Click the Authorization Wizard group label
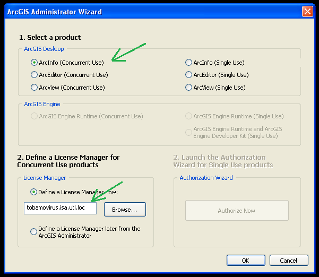The image size is (319, 277). tap(206, 178)
